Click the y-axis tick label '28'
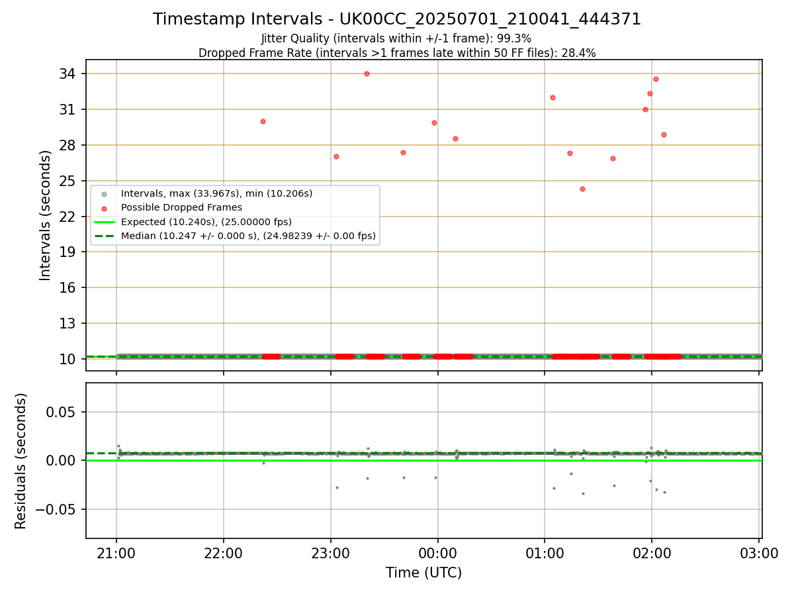 tap(68, 145)
